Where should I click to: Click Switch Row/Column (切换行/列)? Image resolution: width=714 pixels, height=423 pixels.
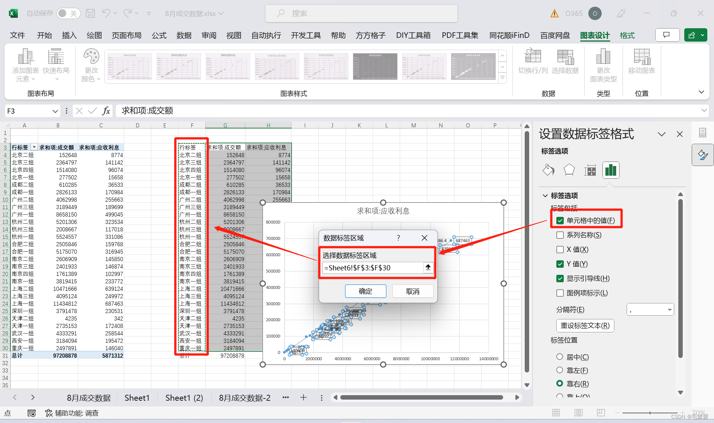tap(533, 61)
